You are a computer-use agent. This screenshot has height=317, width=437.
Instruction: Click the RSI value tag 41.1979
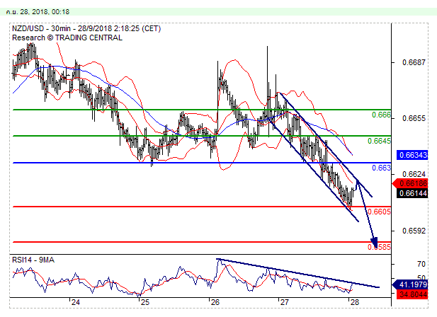[410, 284]
